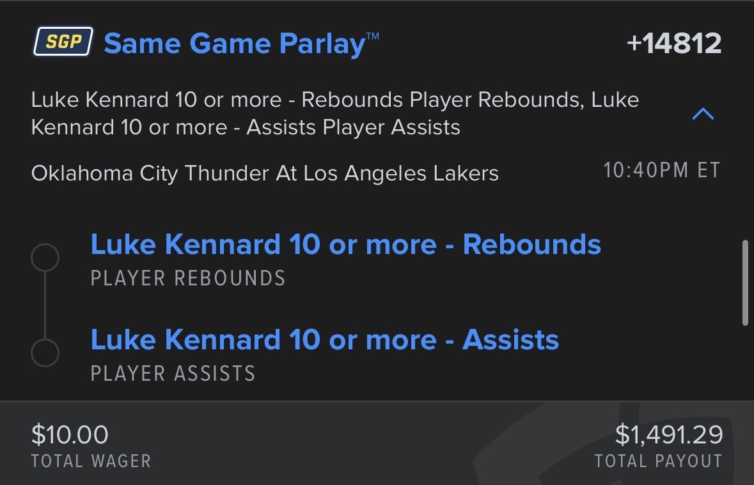Click the TOTAL WAGER label
The image size is (754, 485).
click(x=91, y=461)
